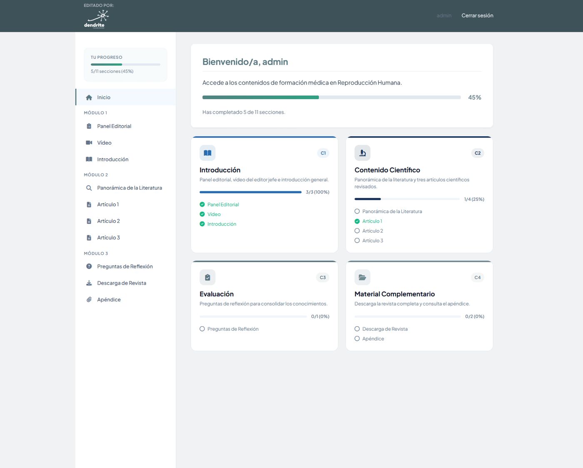This screenshot has height=468, width=583.
Task: Open Apéndice link in Material Complementario card
Action: pyautogui.click(x=373, y=339)
